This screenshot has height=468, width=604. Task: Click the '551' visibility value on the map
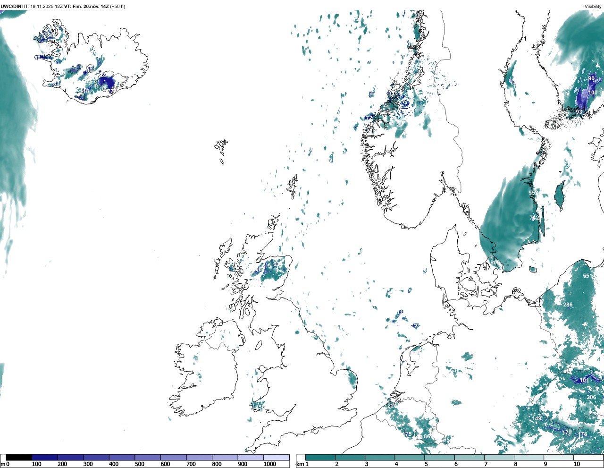point(587,276)
